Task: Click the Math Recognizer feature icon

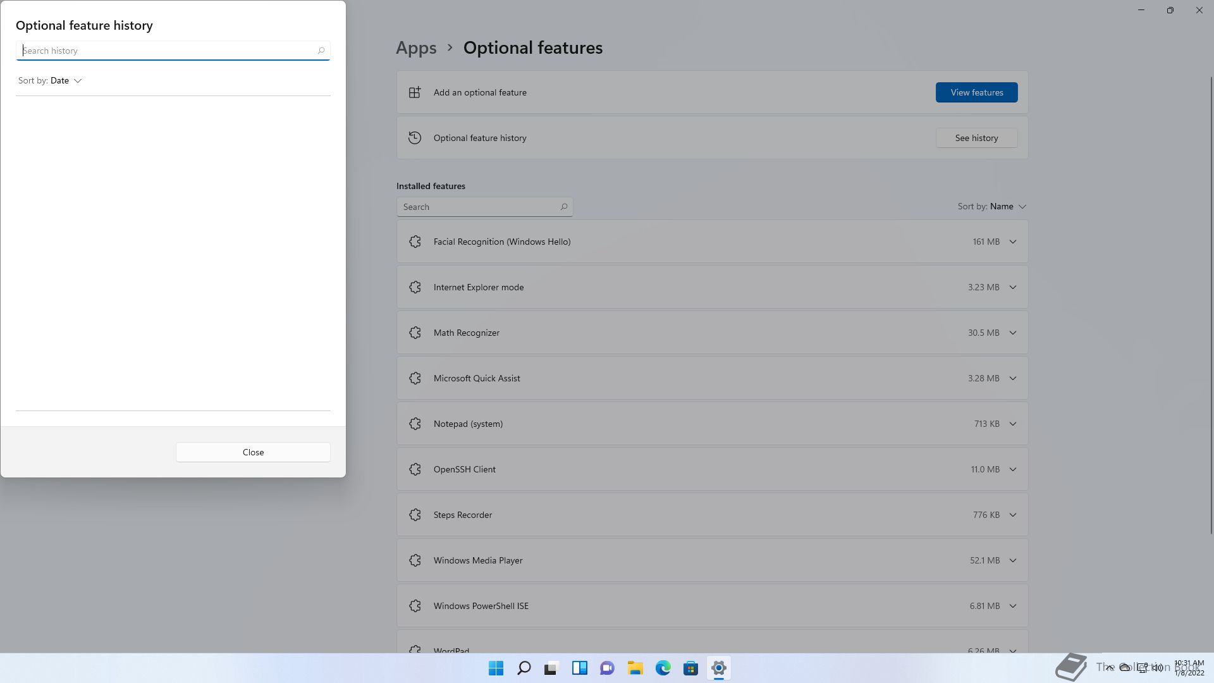Action: click(415, 333)
